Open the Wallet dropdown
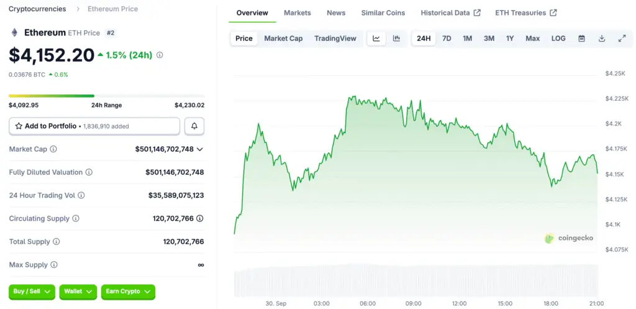Image resolution: width=636 pixels, height=309 pixels. 78,291
